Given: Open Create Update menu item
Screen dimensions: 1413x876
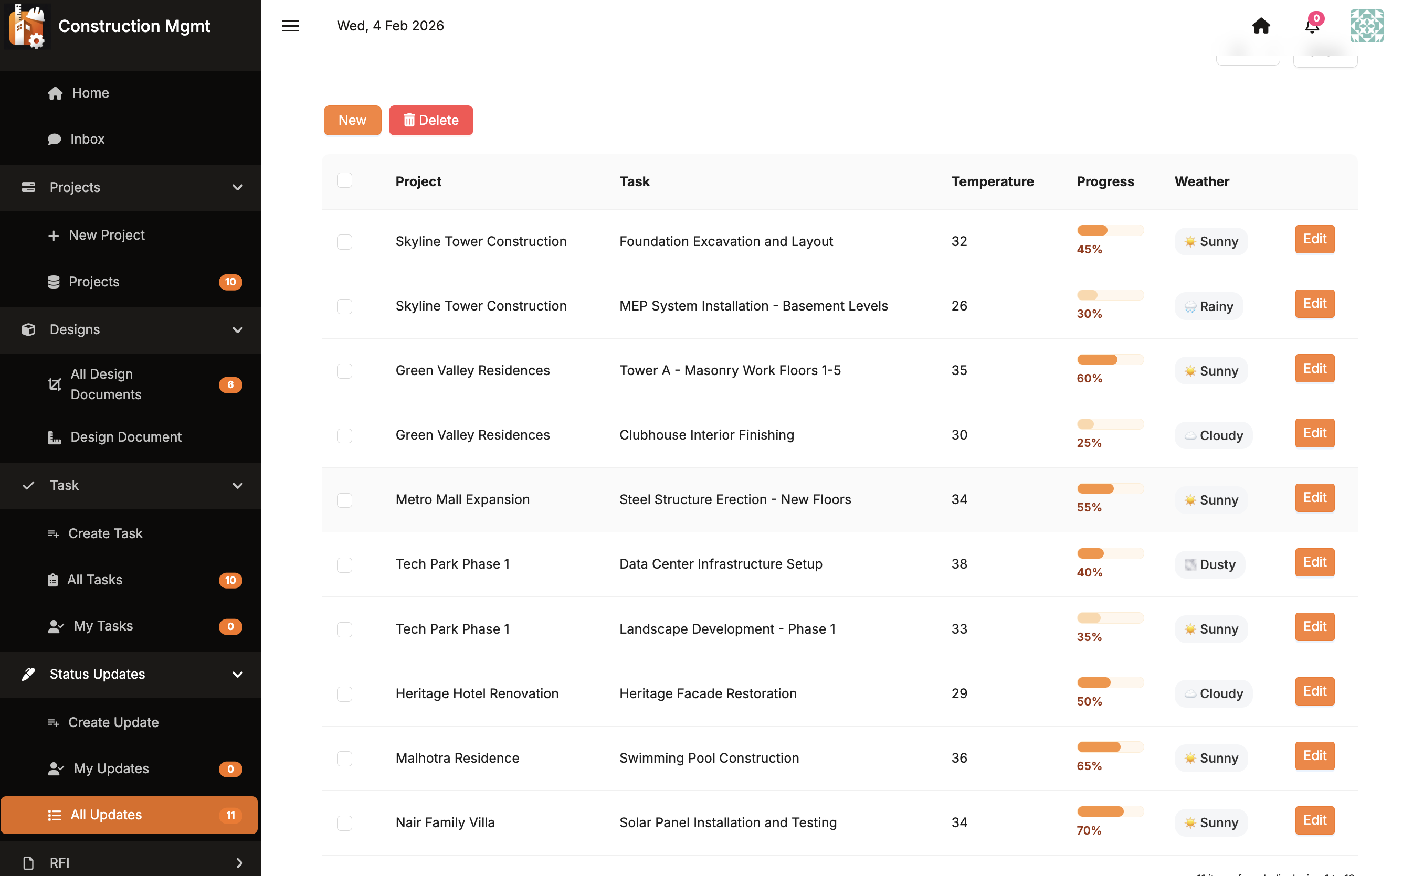Looking at the screenshot, I should click(113, 722).
